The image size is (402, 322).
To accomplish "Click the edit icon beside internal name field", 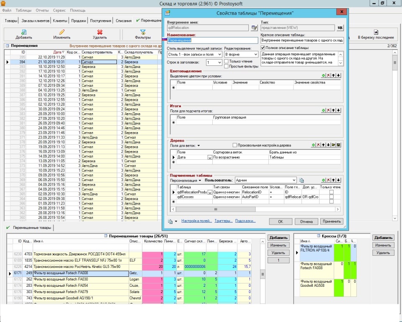I will click(x=254, y=28).
